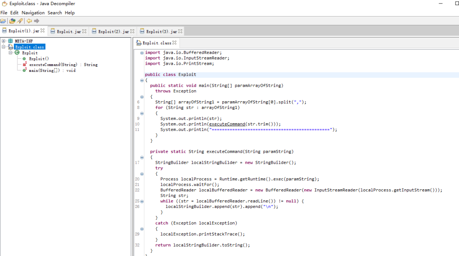Click the green Exploit class icon
Viewport: 459px width, 256px height.
(x=17, y=52)
